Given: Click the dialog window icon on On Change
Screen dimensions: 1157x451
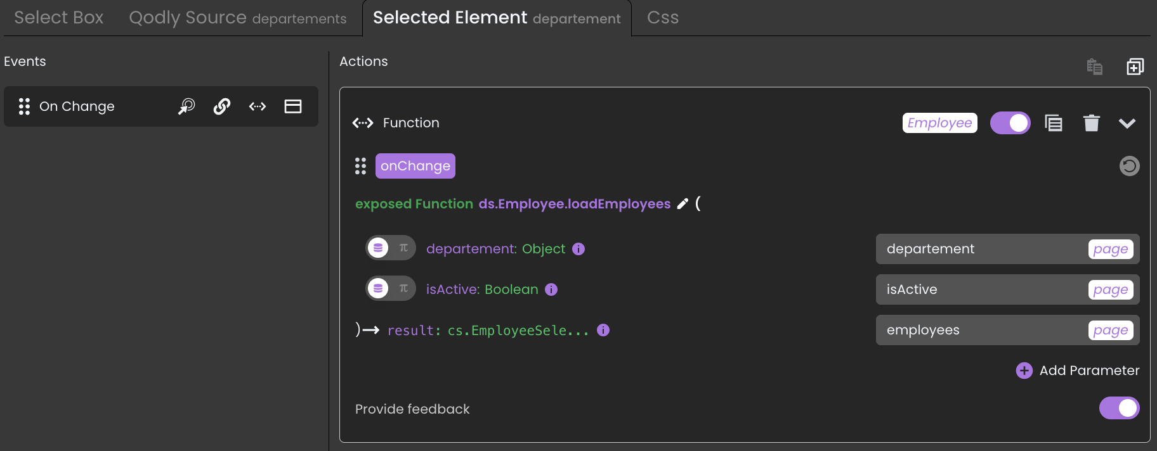Looking at the screenshot, I should [293, 106].
